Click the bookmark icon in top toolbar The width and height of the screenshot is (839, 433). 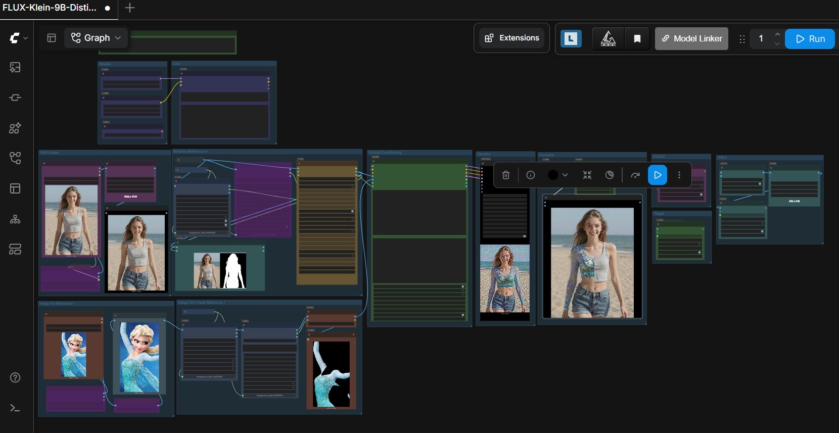(637, 38)
